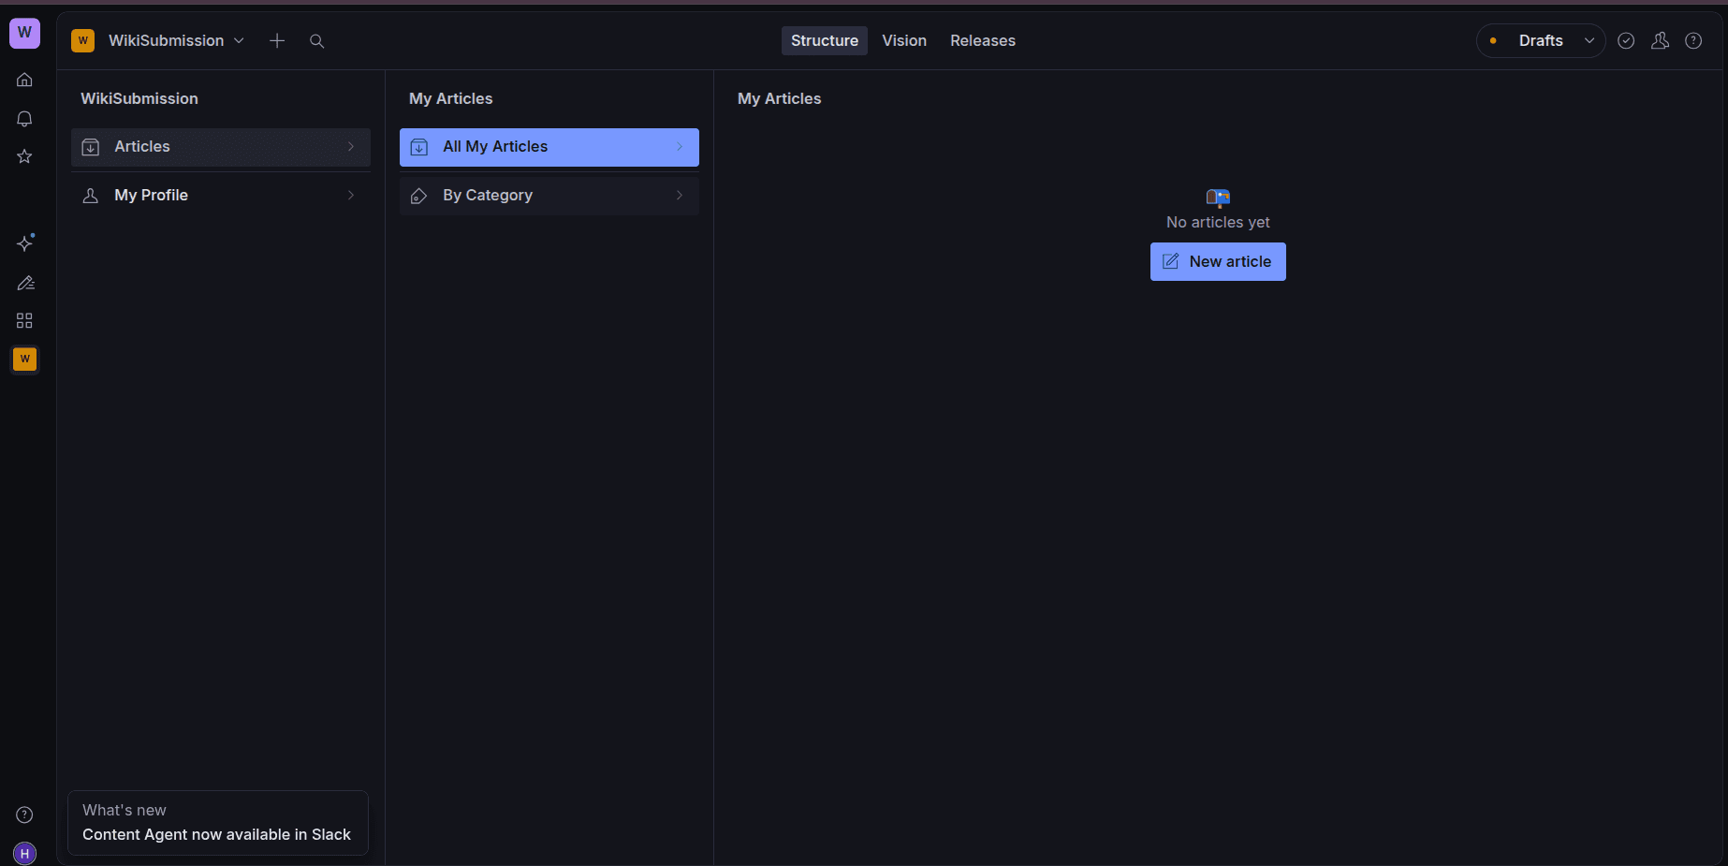Expand the By Category list item
Image resolution: width=1728 pixels, height=866 pixels.
click(x=549, y=196)
